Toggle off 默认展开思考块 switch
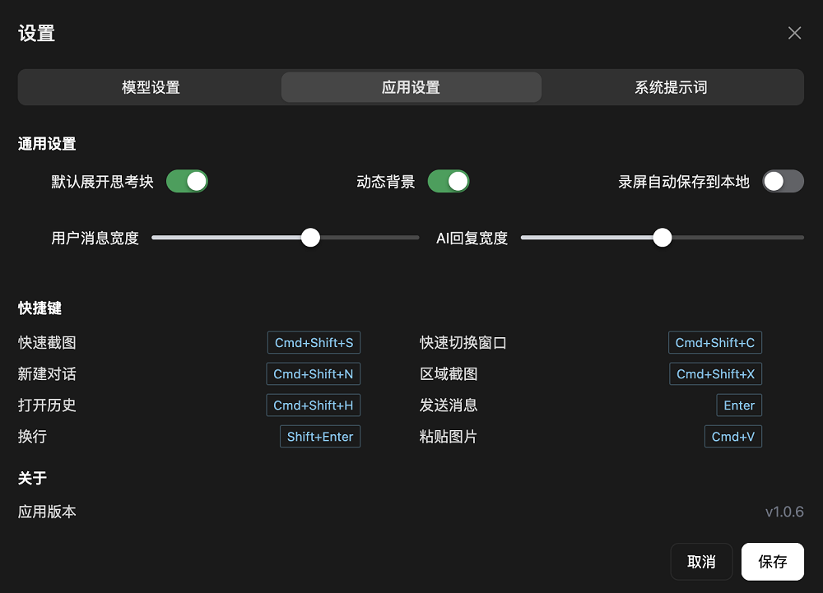 (187, 181)
